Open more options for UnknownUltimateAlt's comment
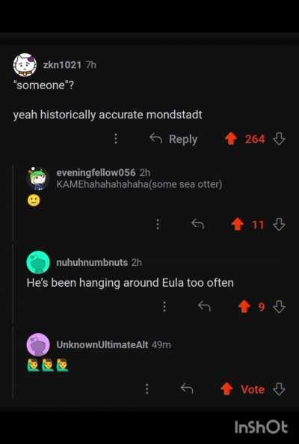The height and width of the screenshot is (444, 299). point(147,389)
